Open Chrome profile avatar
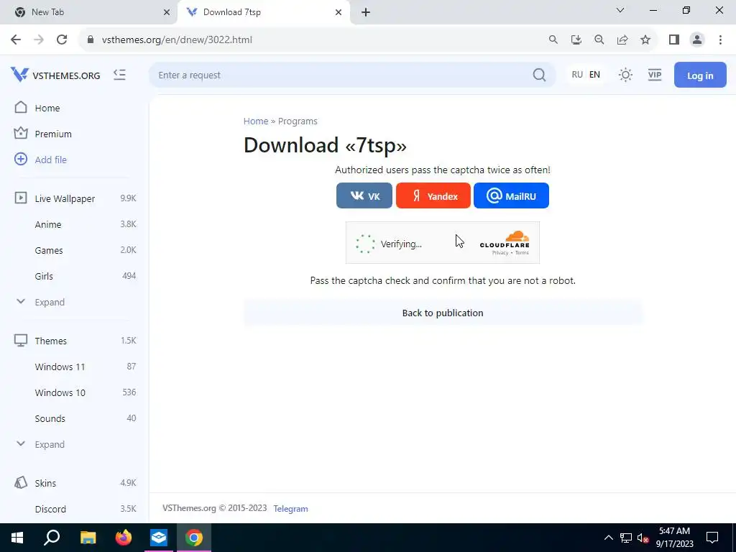This screenshot has width=736, height=552. point(697,40)
